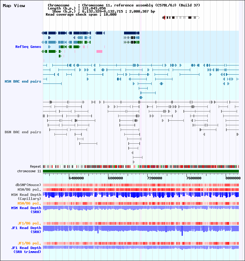
Task: Click the JF1 Read Depth (SRA trimmed) label
Action: click(x=26, y=250)
